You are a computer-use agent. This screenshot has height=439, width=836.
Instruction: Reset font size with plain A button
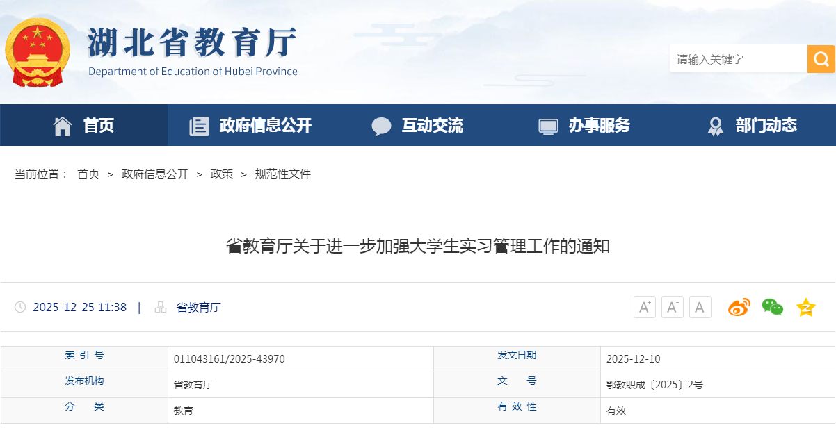click(x=700, y=307)
